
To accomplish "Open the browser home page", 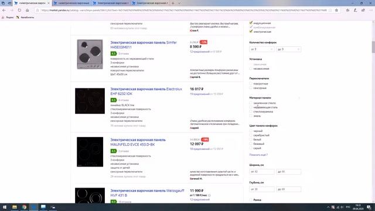I will tap(28, 11).
